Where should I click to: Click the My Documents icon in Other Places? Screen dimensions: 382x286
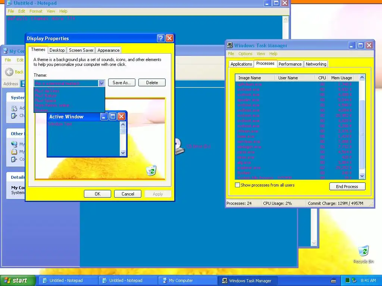pos(14,152)
